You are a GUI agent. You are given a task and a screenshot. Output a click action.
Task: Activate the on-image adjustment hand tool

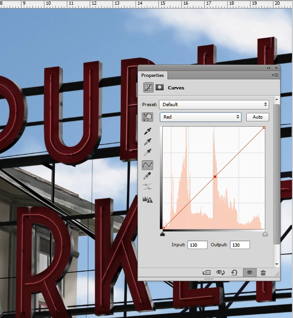point(147,117)
